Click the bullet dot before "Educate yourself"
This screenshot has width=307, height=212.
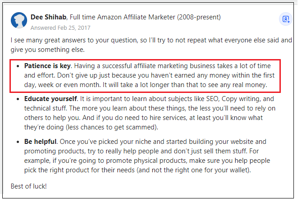click(17, 98)
